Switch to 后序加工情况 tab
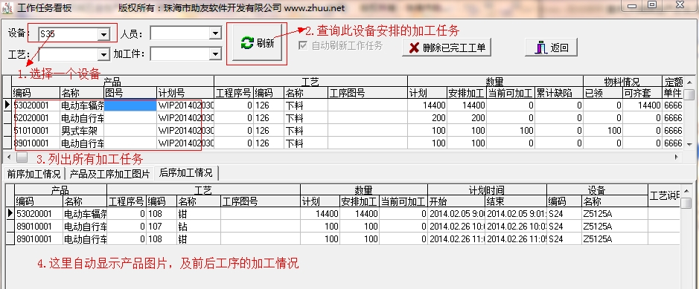Screen dimensions: 699x289 point(186,172)
